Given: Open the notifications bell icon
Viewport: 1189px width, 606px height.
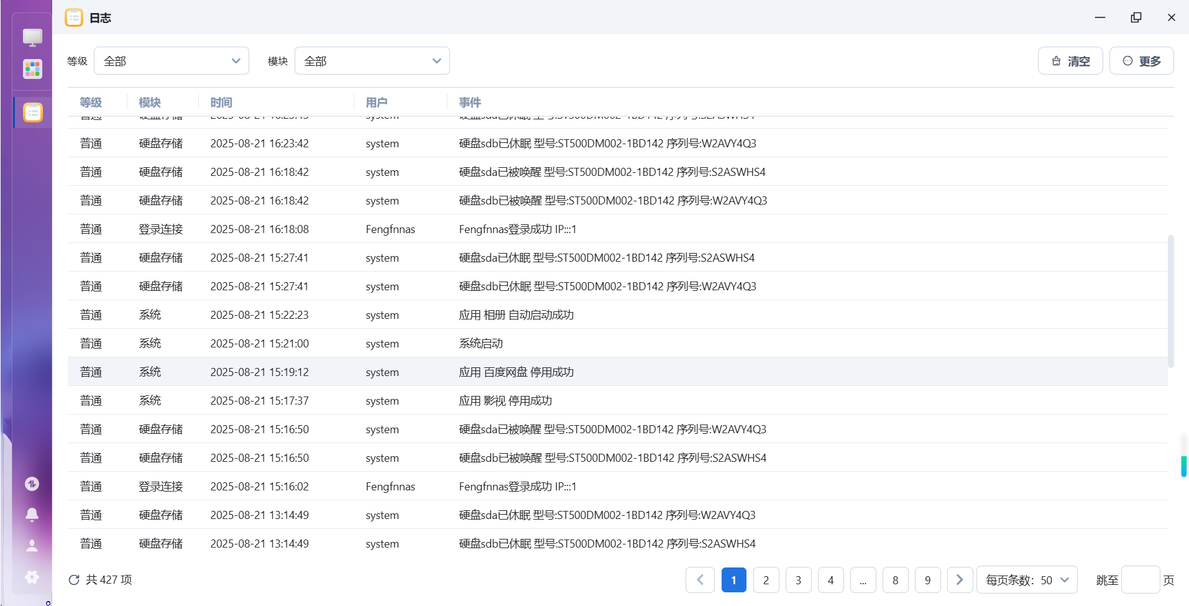Looking at the screenshot, I should [32, 515].
